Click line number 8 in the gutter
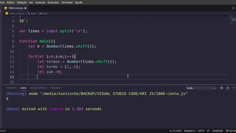Image resolution: width=236 pixels, height=133 pixels. pos(13,41)
